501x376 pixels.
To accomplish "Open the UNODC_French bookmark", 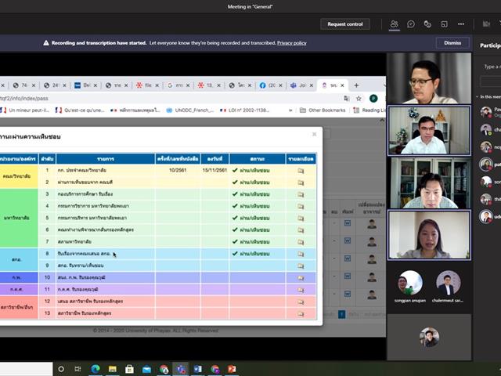I will [190, 110].
